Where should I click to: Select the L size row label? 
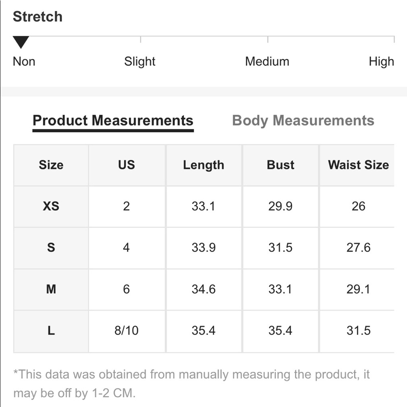pos(51,330)
